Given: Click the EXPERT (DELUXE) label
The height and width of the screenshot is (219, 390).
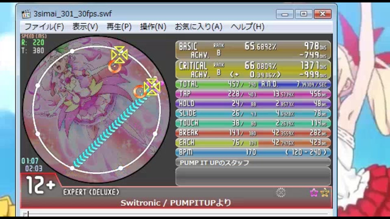Looking at the screenshot, I should point(91,192).
